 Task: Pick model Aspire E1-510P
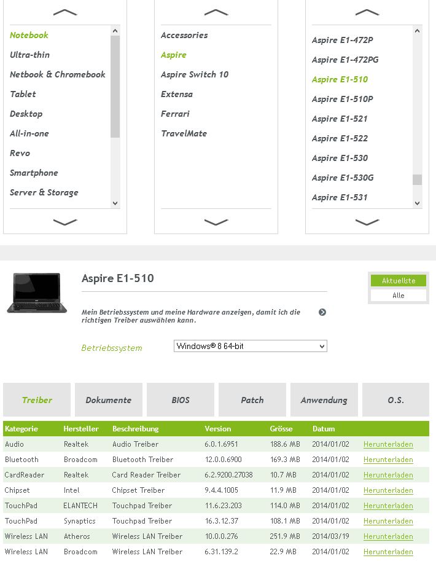[343, 99]
